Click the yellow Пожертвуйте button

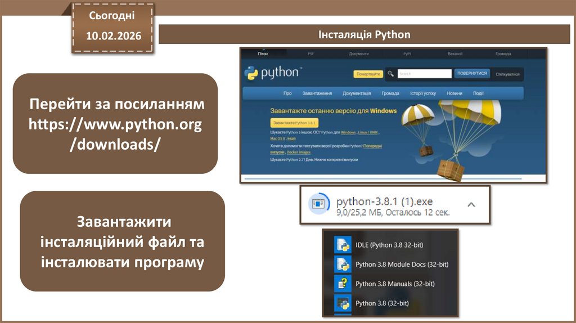[x=368, y=74]
